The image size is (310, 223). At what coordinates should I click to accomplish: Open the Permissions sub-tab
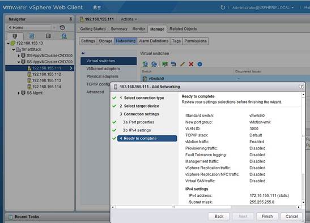coord(196,41)
